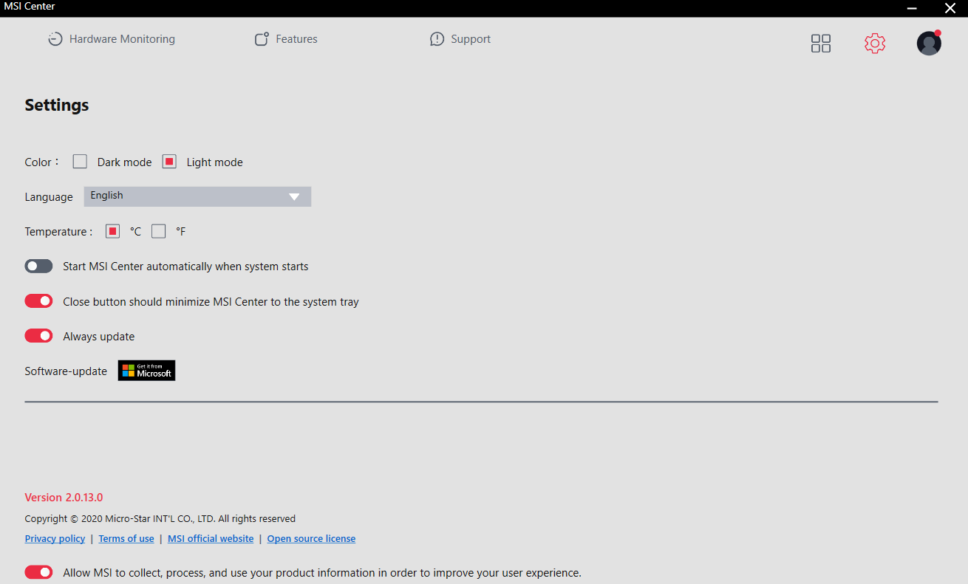Open the Support tab
Viewport: 968px width, 584px height.
(x=460, y=39)
